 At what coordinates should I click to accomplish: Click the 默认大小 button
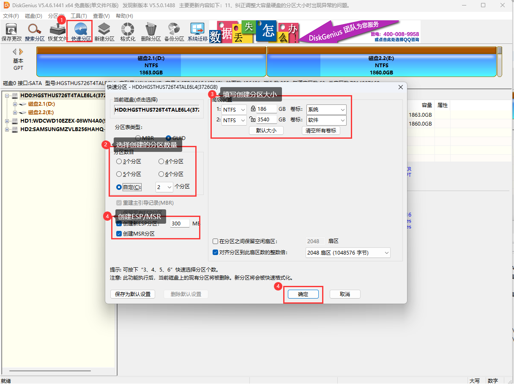266,131
